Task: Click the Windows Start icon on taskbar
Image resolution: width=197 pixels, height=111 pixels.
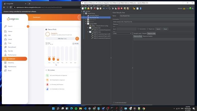Action: pos(53,109)
